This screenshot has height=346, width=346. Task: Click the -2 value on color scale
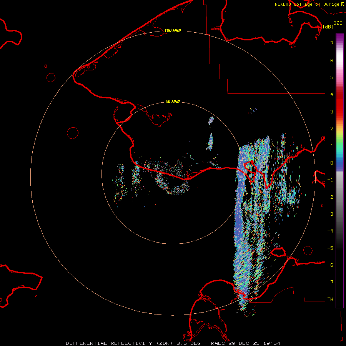[330, 197]
